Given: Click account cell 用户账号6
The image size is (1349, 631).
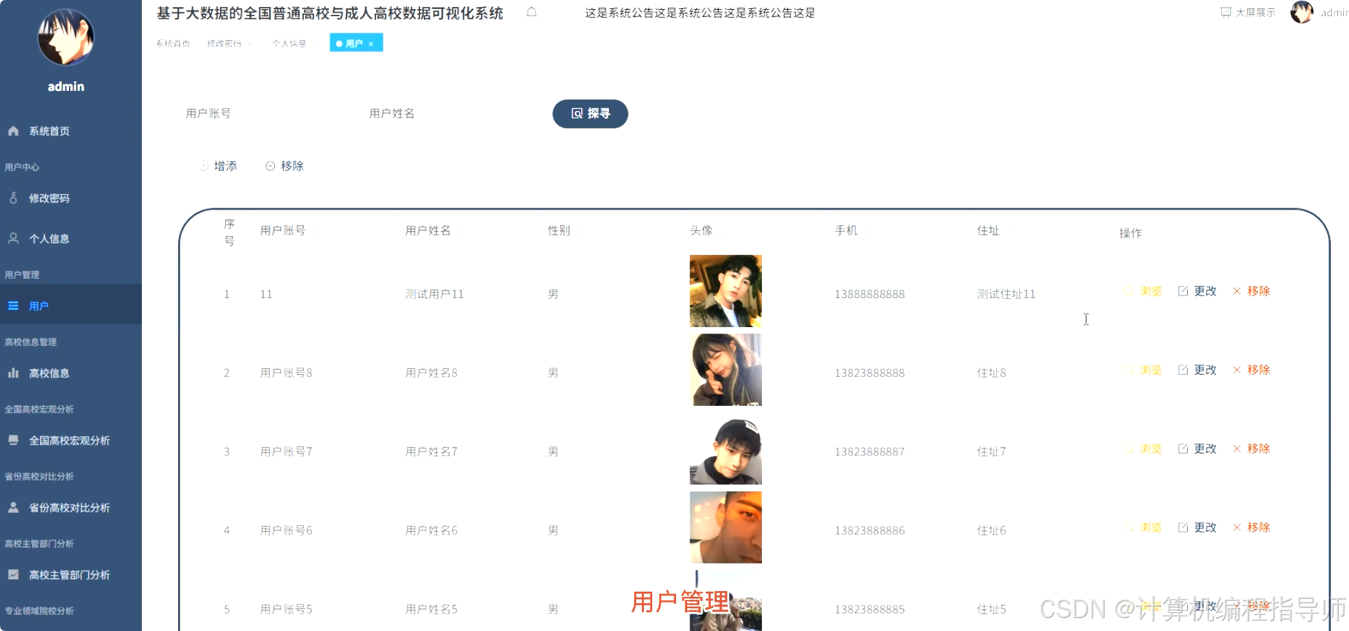Looking at the screenshot, I should click(x=286, y=530).
